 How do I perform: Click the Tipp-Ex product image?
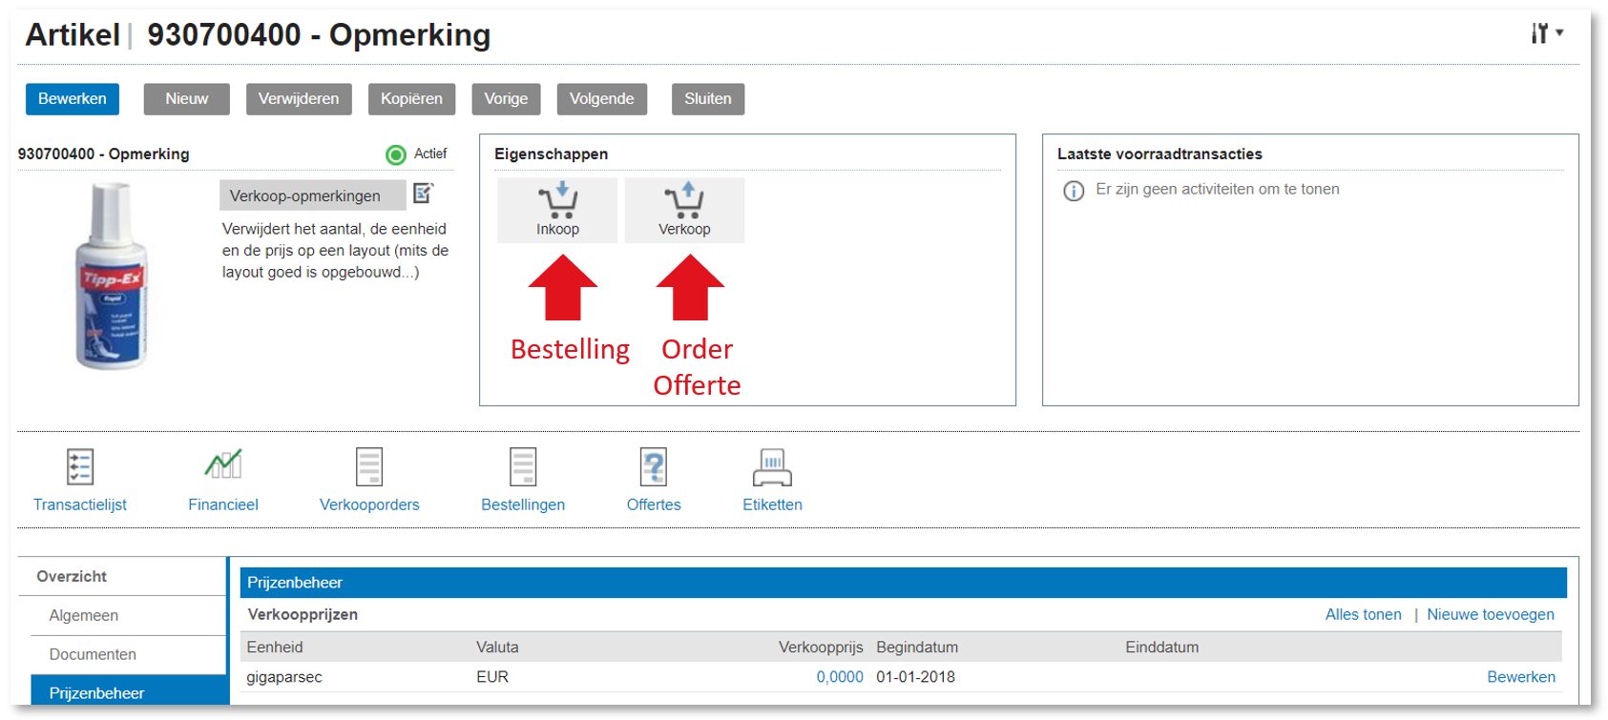(x=112, y=277)
